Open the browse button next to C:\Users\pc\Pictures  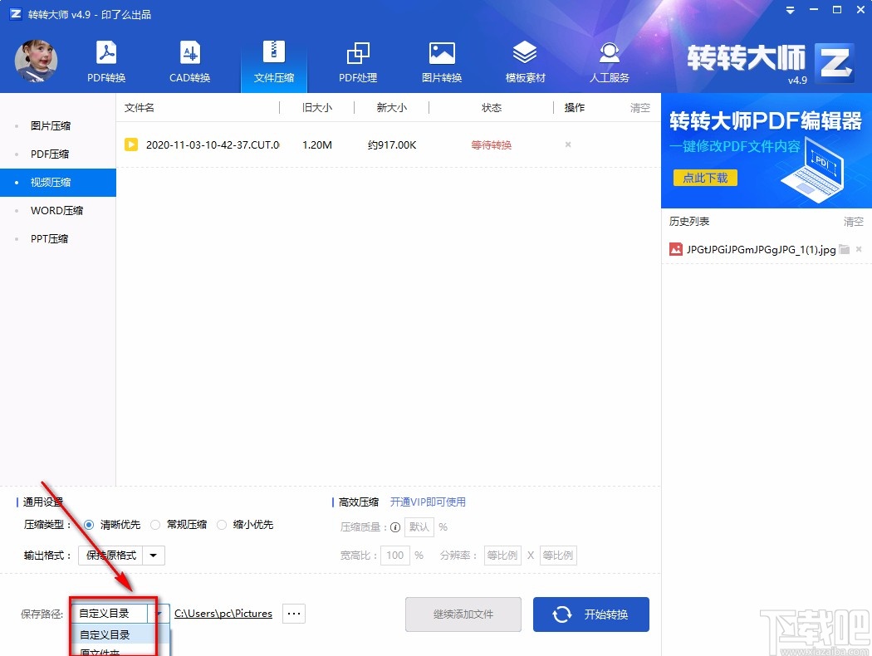293,613
